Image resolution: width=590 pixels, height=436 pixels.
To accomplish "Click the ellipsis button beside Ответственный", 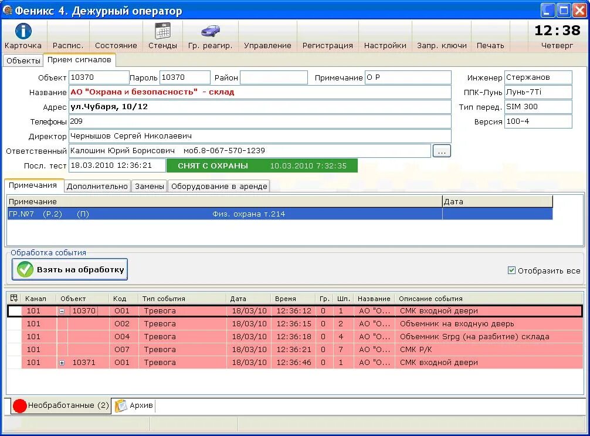I will 442,151.
